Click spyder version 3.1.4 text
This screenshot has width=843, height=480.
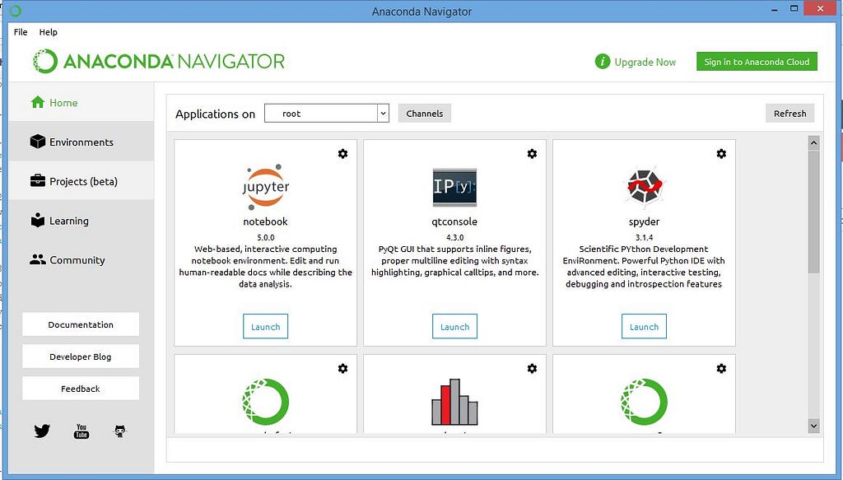644,237
